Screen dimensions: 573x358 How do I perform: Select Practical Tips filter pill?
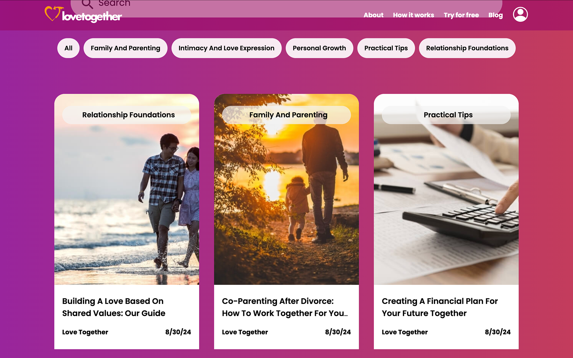386,48
